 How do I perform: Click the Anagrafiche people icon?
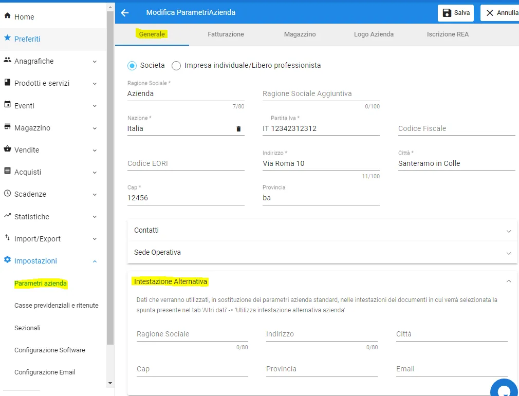coord(7,60)
